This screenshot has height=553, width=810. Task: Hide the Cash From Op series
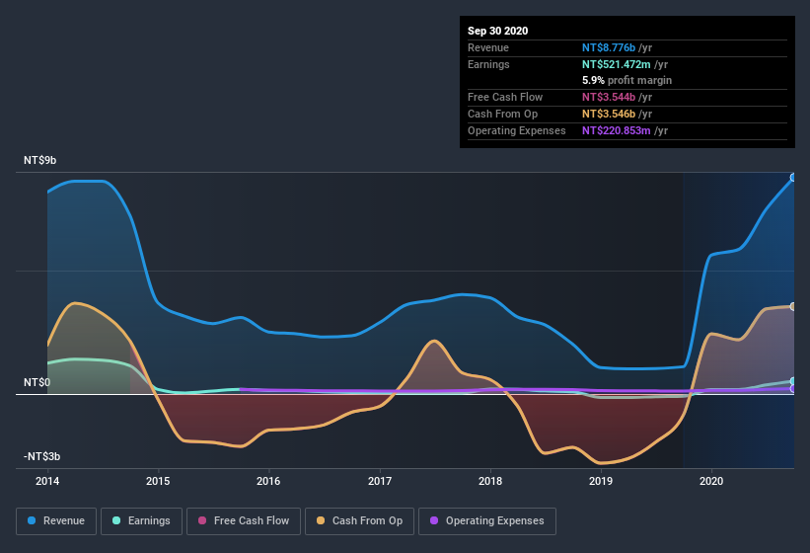click(359, 521)
